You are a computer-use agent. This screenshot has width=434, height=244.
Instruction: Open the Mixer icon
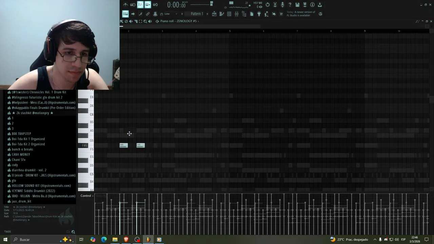point(237,14)
